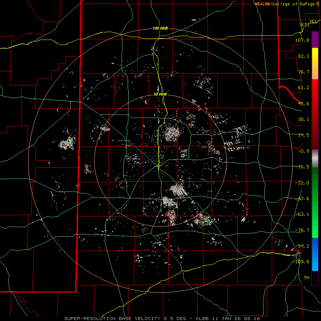The height and width of the screenshot is (321, 321).
Task: Click the 50 NMI range ring label
Action: pyautogui.click(x=160, y=95)
